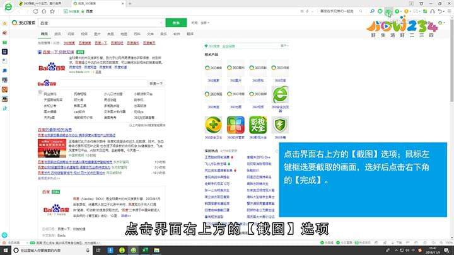This screenshot has width=454, height=255.
Task: Expand the arrow beside the undo icon
Action: (444, 11)
